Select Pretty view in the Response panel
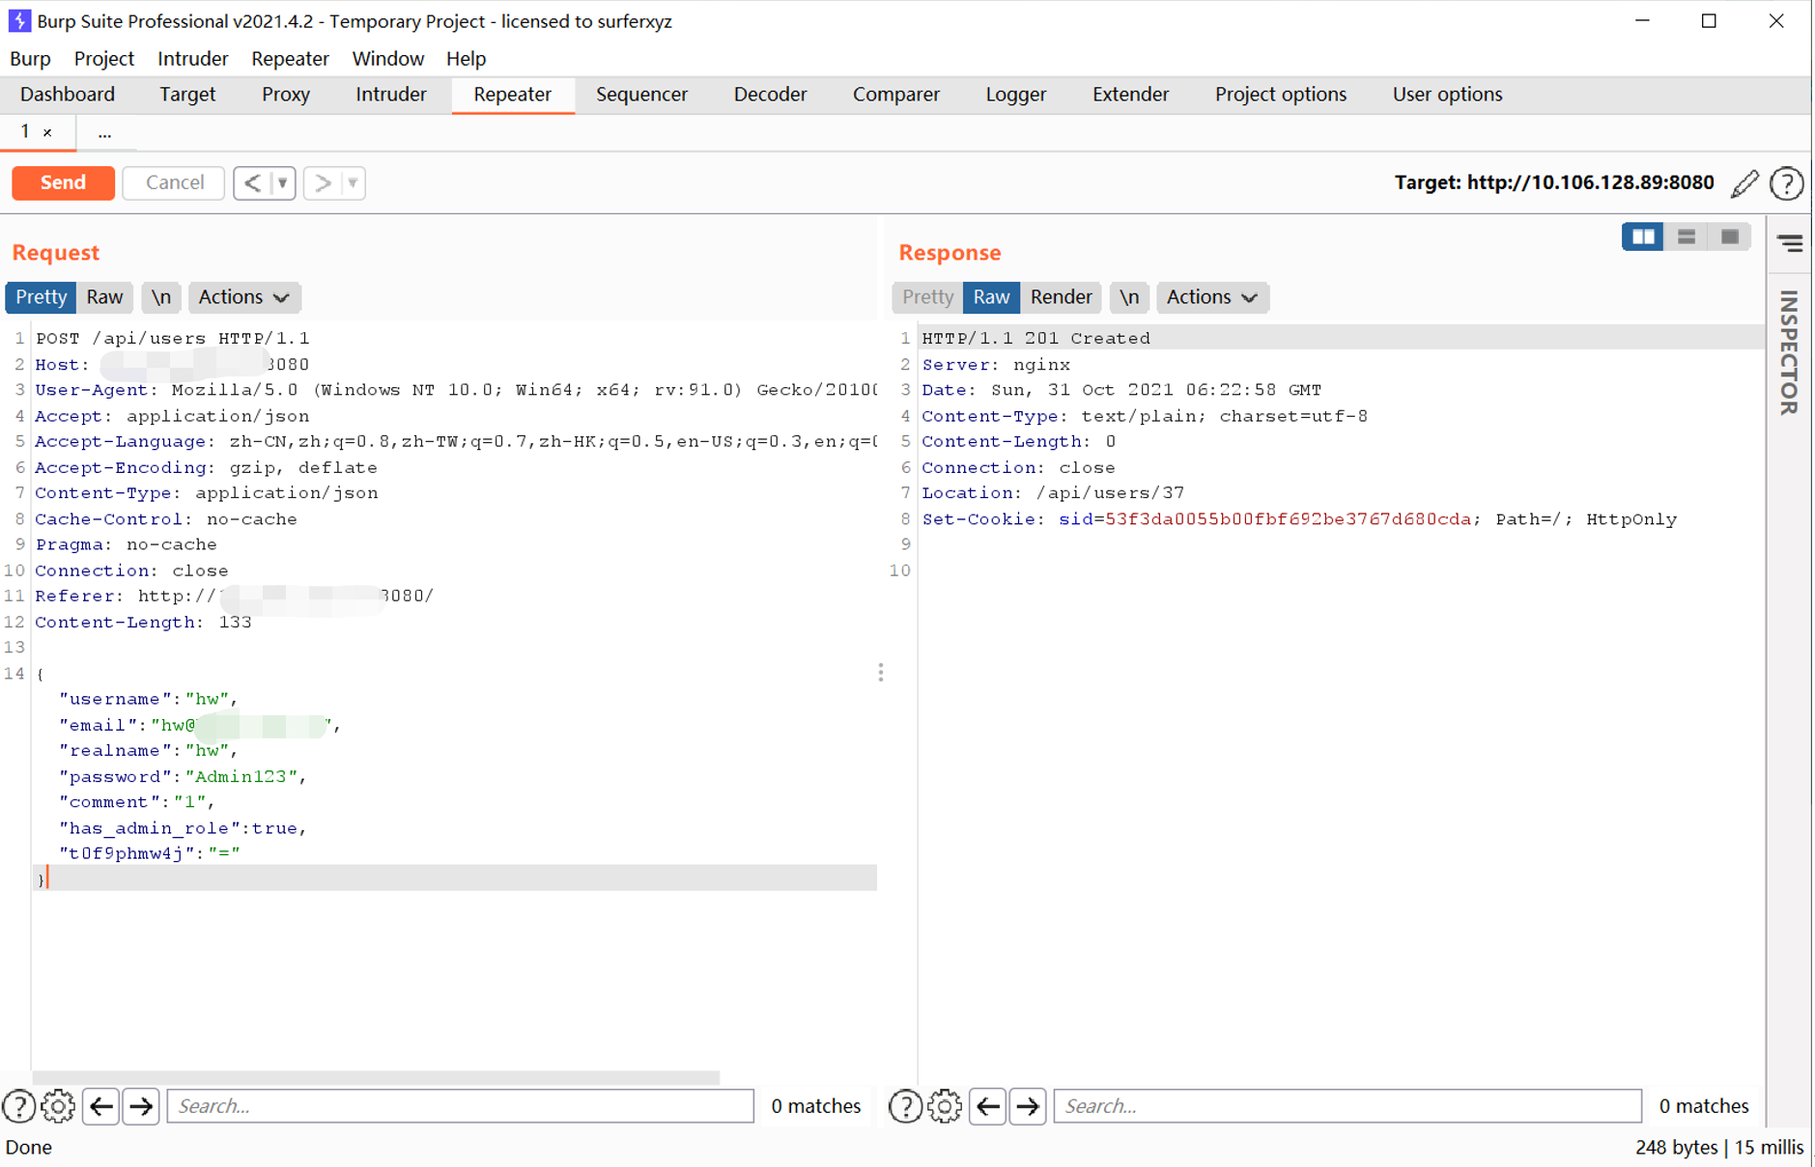1815x1167 pixels. [927, 297]
